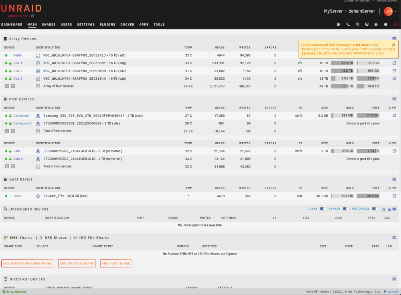
Task: Click the system info monitor icon
Action: [x=367, y=24]
